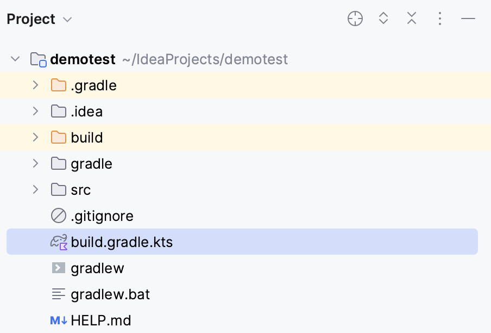Viewport: 491px width, 333px height.
Task: Expand the .idea folder
Action: tap(35, 112)
